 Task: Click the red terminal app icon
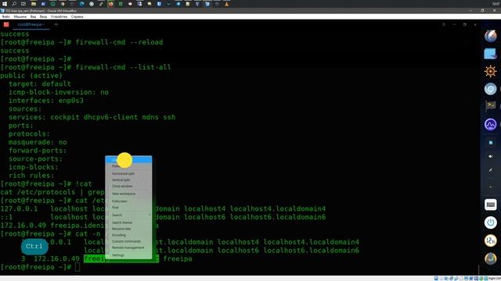[6, 24]
